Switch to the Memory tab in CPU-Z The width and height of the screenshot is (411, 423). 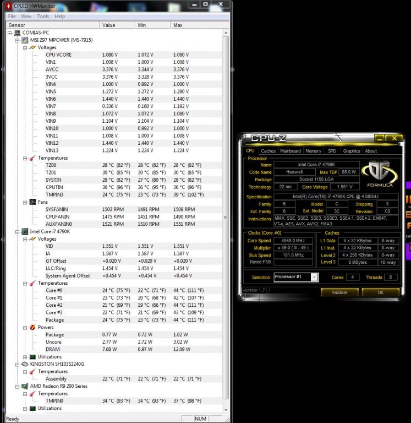[313, 151]
